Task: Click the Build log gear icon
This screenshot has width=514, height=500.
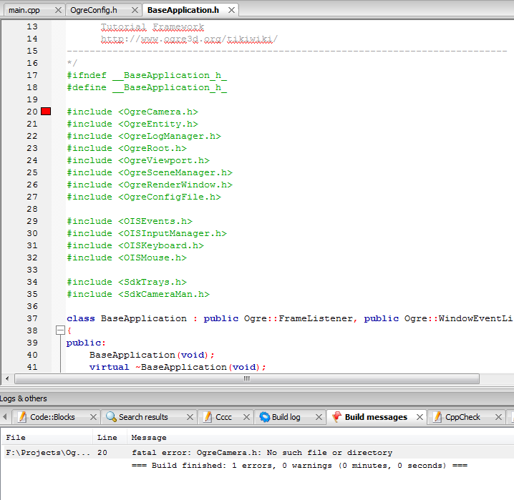Action: point(265,417)
